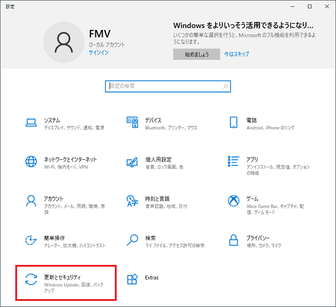Select the Extras label
The width and height of the screenshot is (336, 307).
152,278
